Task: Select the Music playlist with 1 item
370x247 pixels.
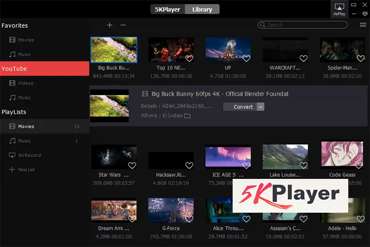Action: pos(44,141)
